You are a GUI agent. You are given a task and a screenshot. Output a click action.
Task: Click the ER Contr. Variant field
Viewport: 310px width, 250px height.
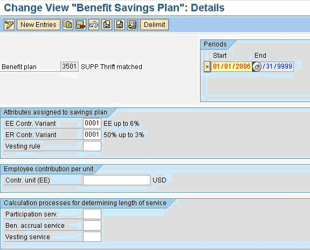(x=92, y=135)
